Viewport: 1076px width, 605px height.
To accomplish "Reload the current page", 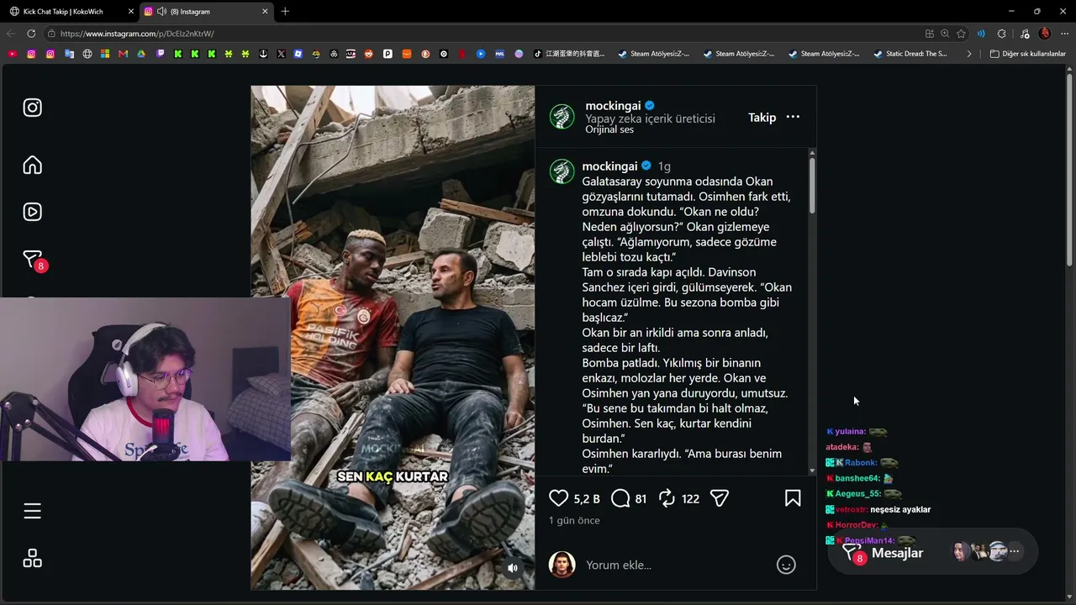I will coord(31,34).
